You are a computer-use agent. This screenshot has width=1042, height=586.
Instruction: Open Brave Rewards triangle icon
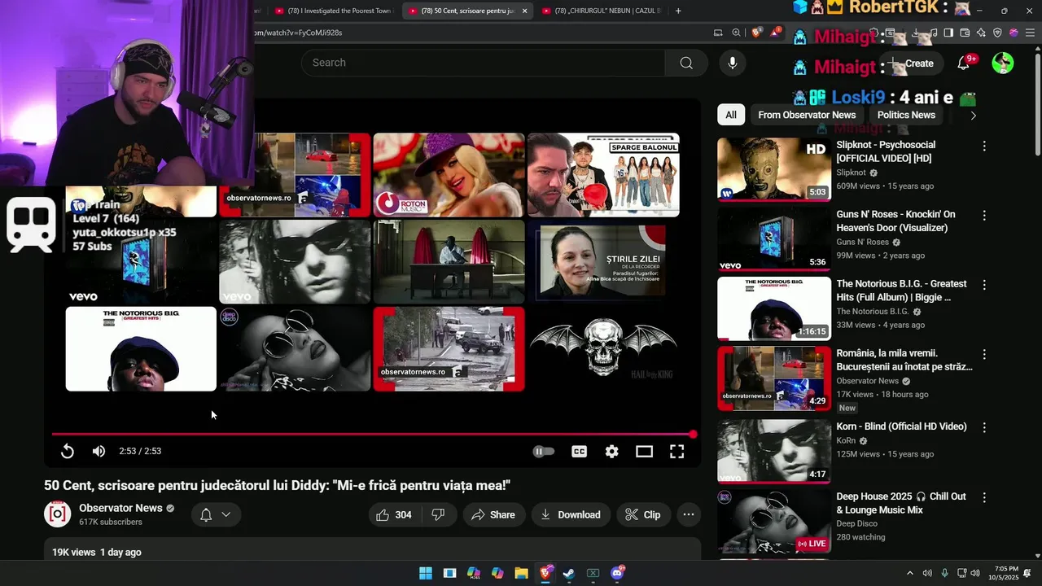pos(776,33)
